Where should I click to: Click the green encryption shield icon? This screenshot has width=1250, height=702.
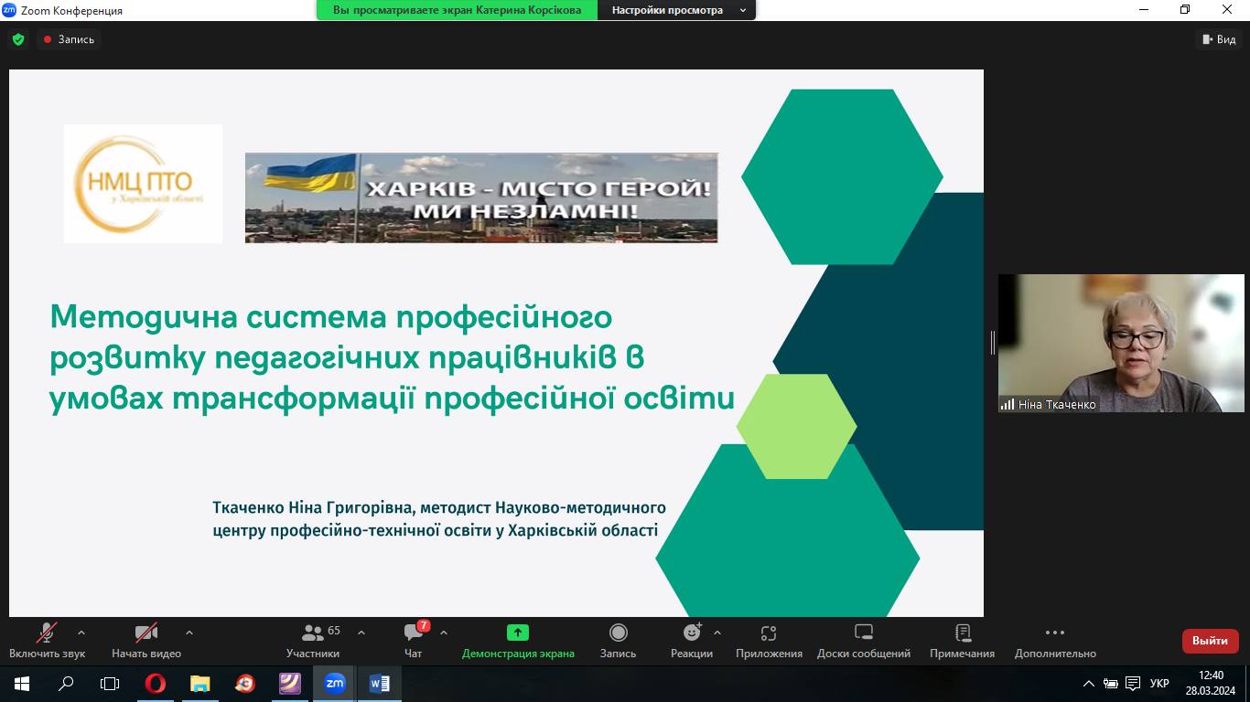[18, 39]
